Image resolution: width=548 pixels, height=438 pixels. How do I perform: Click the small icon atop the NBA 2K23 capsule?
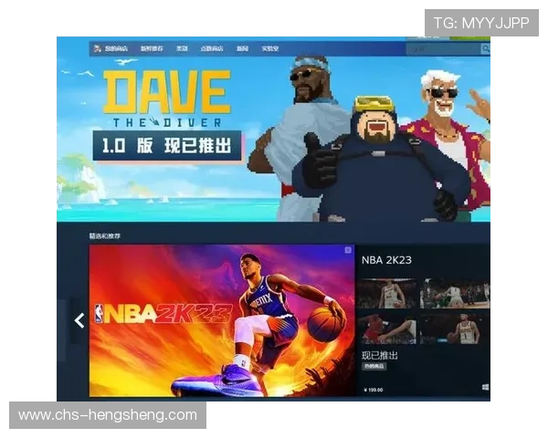(348, 250)
